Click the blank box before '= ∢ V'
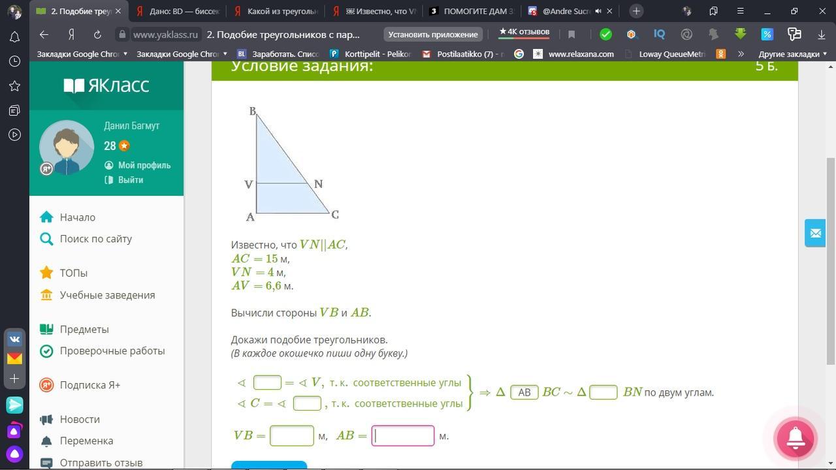Screen dimensions: 836x470 tap(267, 383)
